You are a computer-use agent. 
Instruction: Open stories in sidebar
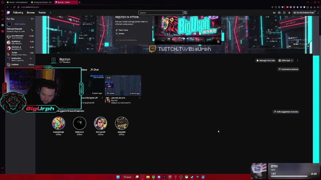(20, 24)
